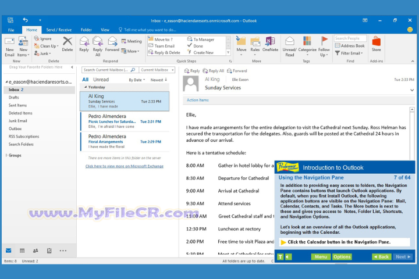Open Floral Arrangements email

click(125, 141)
